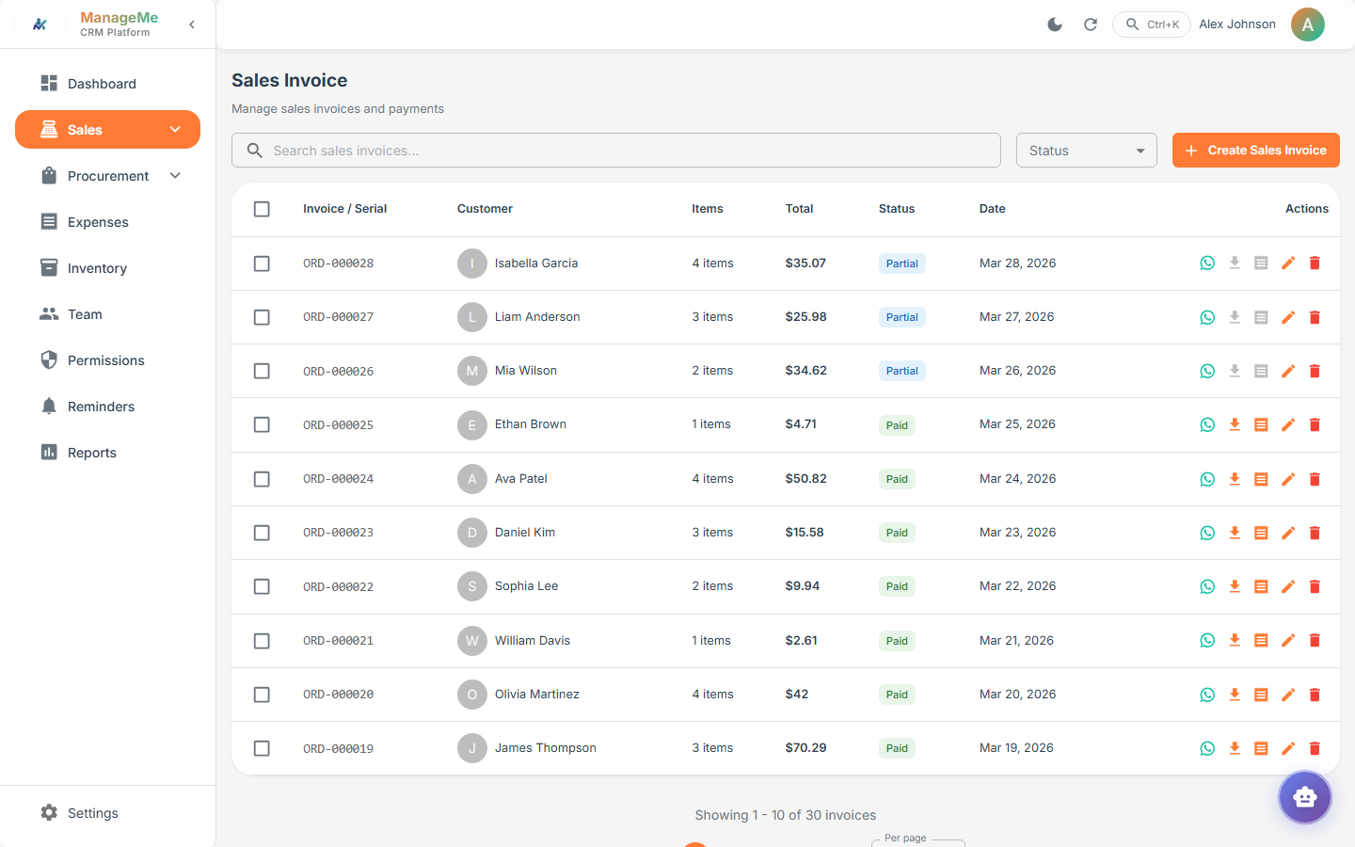Viewport: 1355px width, 847px height.
Task: Open receipt list icon for Ava Patel
Action: [x=1261, y=479]
